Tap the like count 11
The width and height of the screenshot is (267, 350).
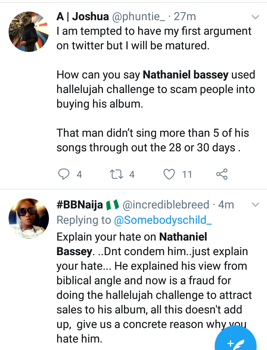[x=187, y=174]
